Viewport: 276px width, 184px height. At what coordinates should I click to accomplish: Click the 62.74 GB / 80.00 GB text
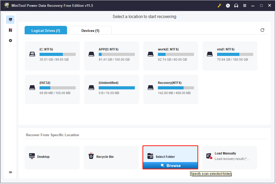point(172,60)
